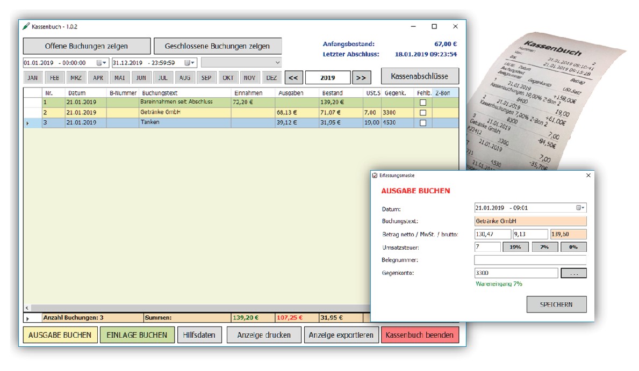
Task: Open calendar picker in Erfassungsmaske Datum field
Action: coord(580,208)
